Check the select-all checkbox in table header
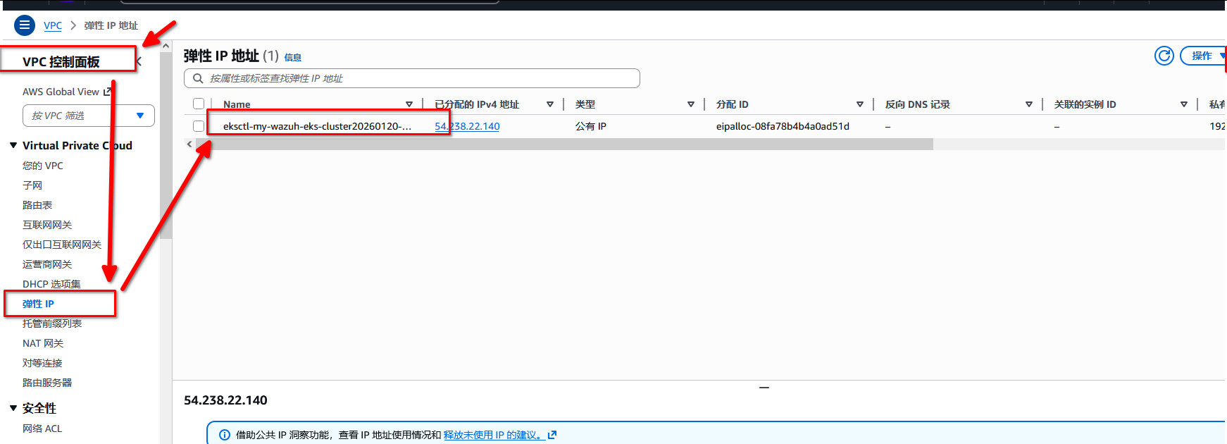1227x444 pixels. [x=199, y=104]
